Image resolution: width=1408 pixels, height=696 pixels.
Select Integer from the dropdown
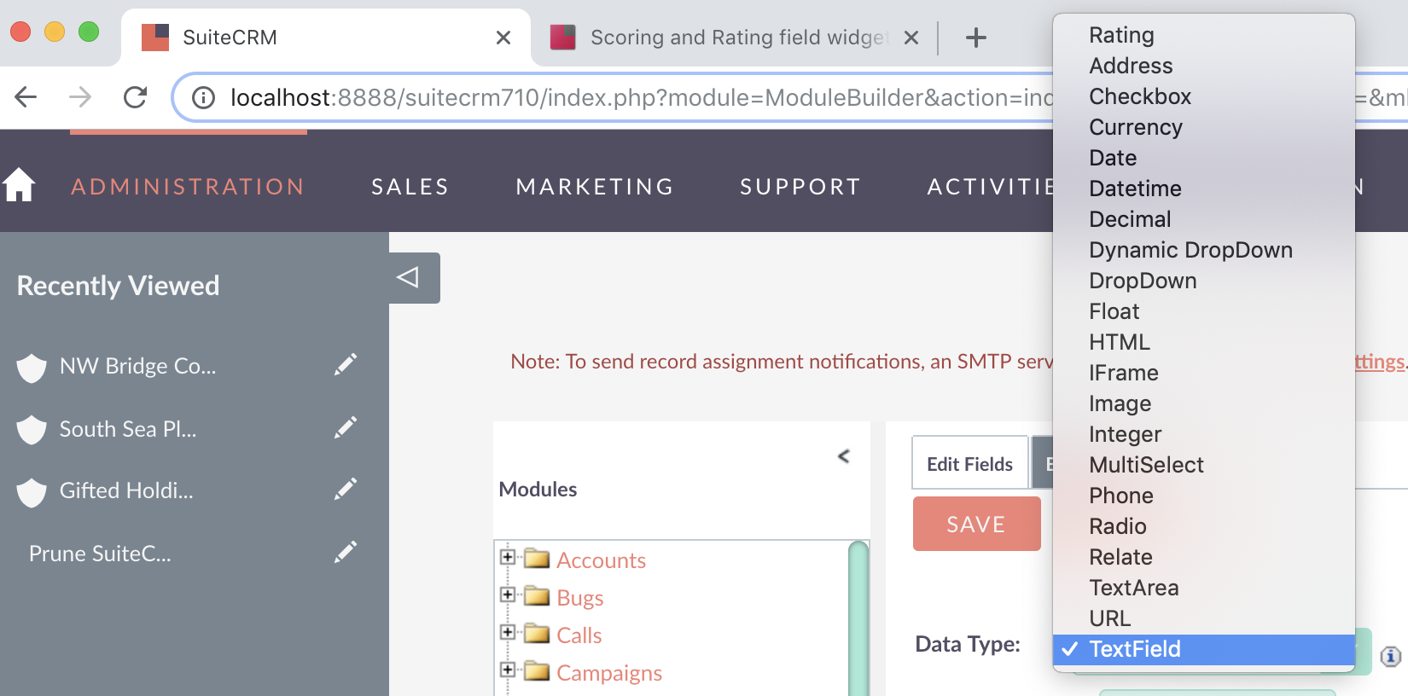tap(1204, 434)
